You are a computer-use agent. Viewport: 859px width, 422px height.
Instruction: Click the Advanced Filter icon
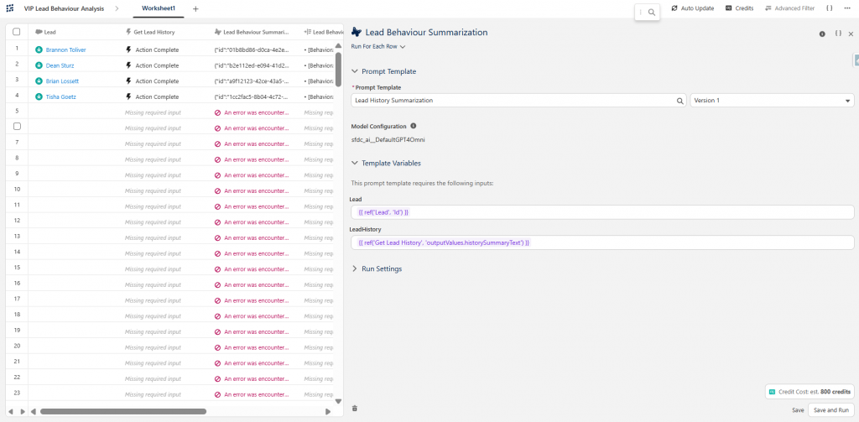[768, 8]
